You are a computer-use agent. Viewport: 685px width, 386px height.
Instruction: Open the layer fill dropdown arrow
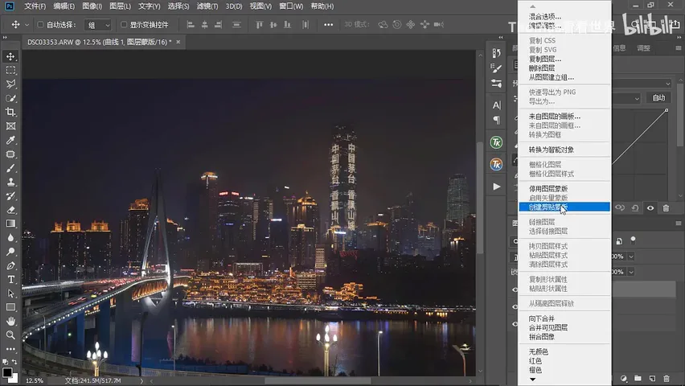[631, 272]
